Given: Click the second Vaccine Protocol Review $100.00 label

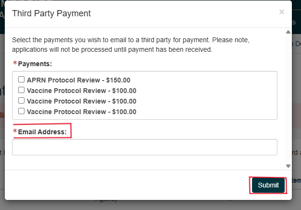Looking at the screenshot, I should coord(82,101).
